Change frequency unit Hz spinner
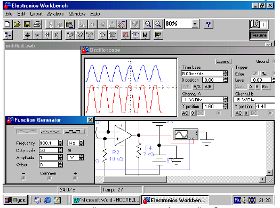 click(81, 143)
